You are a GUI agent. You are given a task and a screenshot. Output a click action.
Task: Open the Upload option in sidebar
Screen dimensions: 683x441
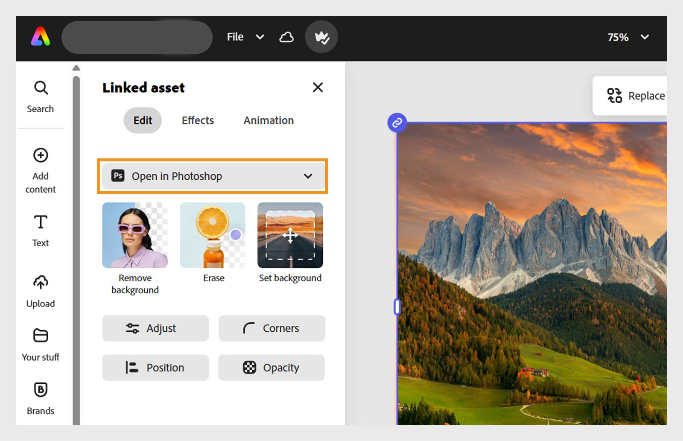(x=41, y=292)
